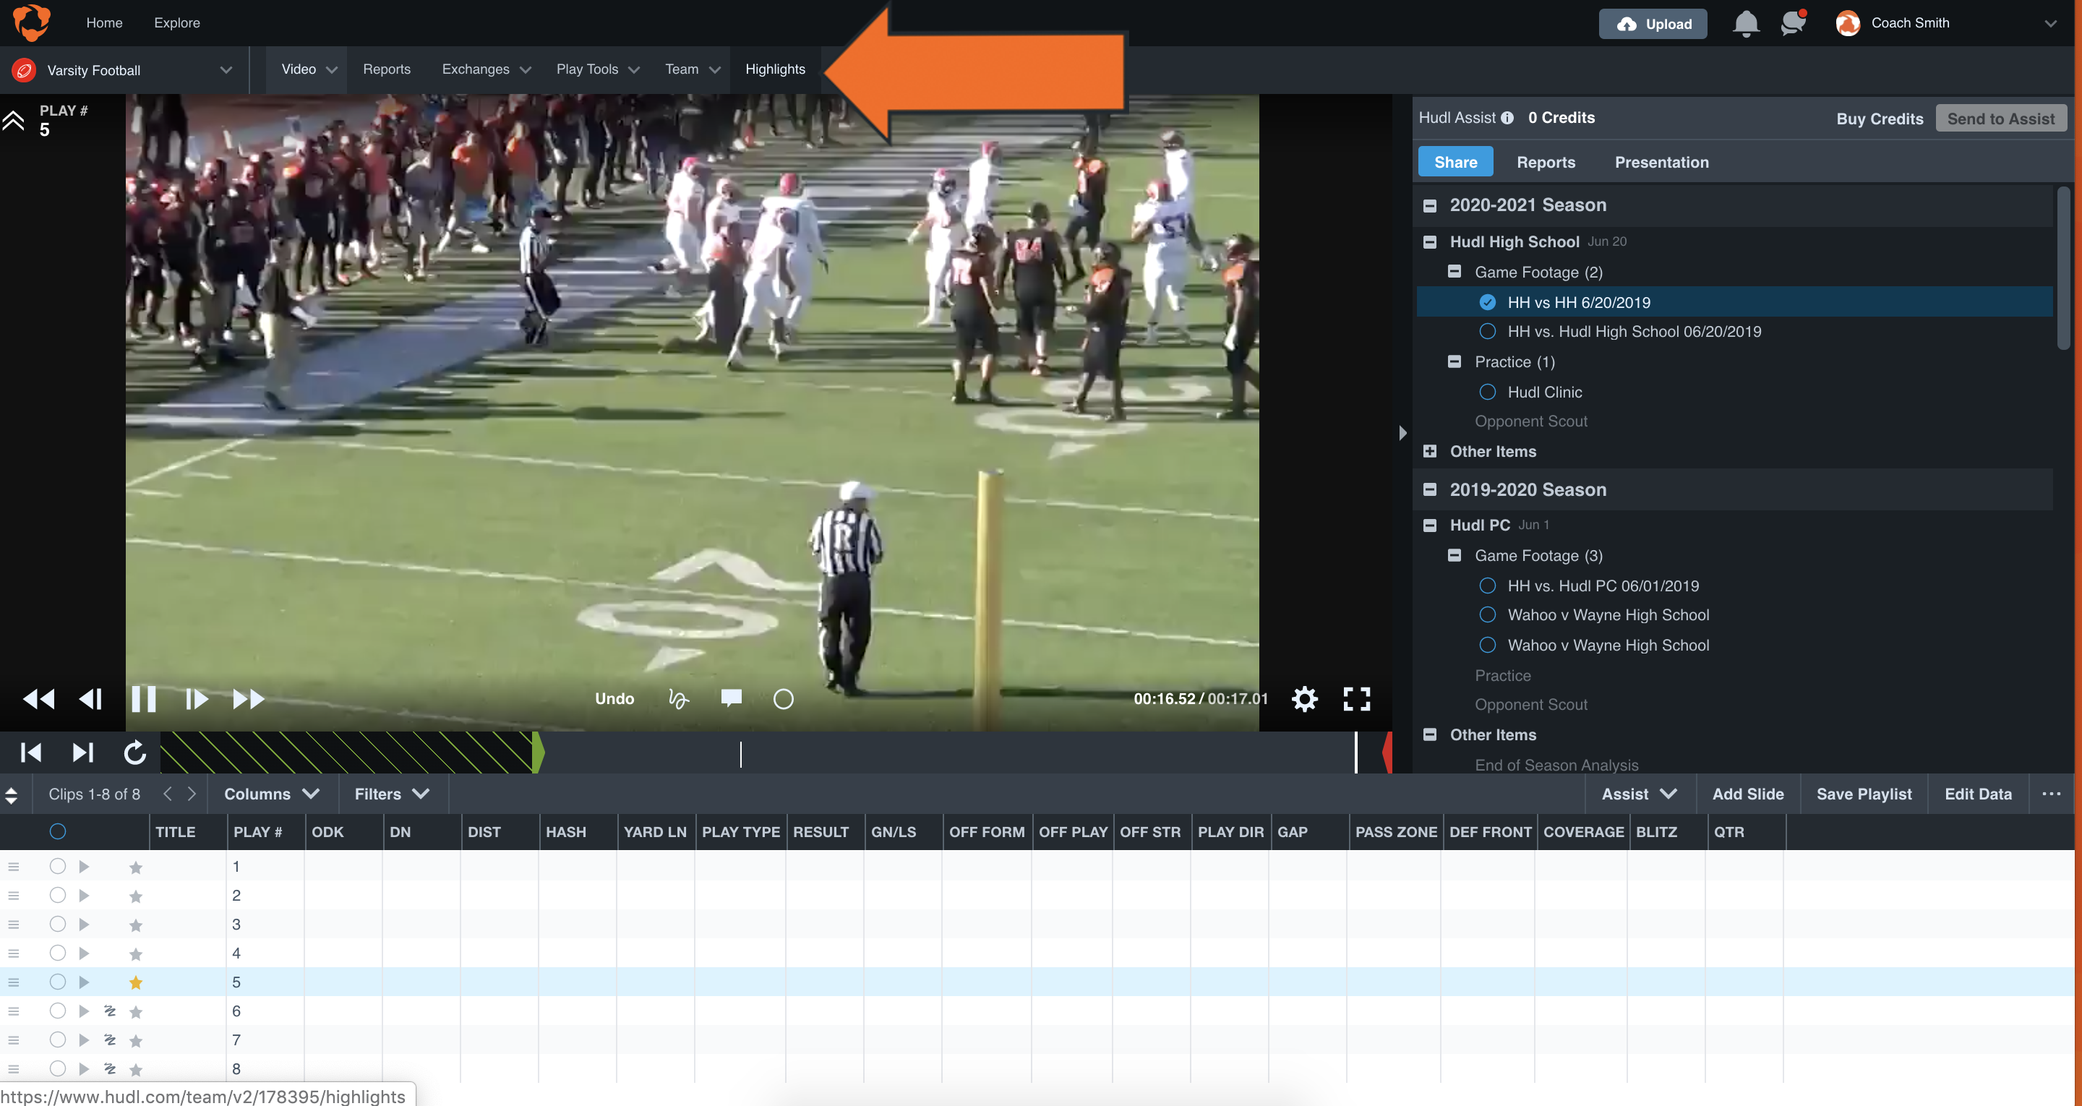Unstar clip number 5
The image size is (2082, 1106).
pyautogui.click(x=135, y=982)
